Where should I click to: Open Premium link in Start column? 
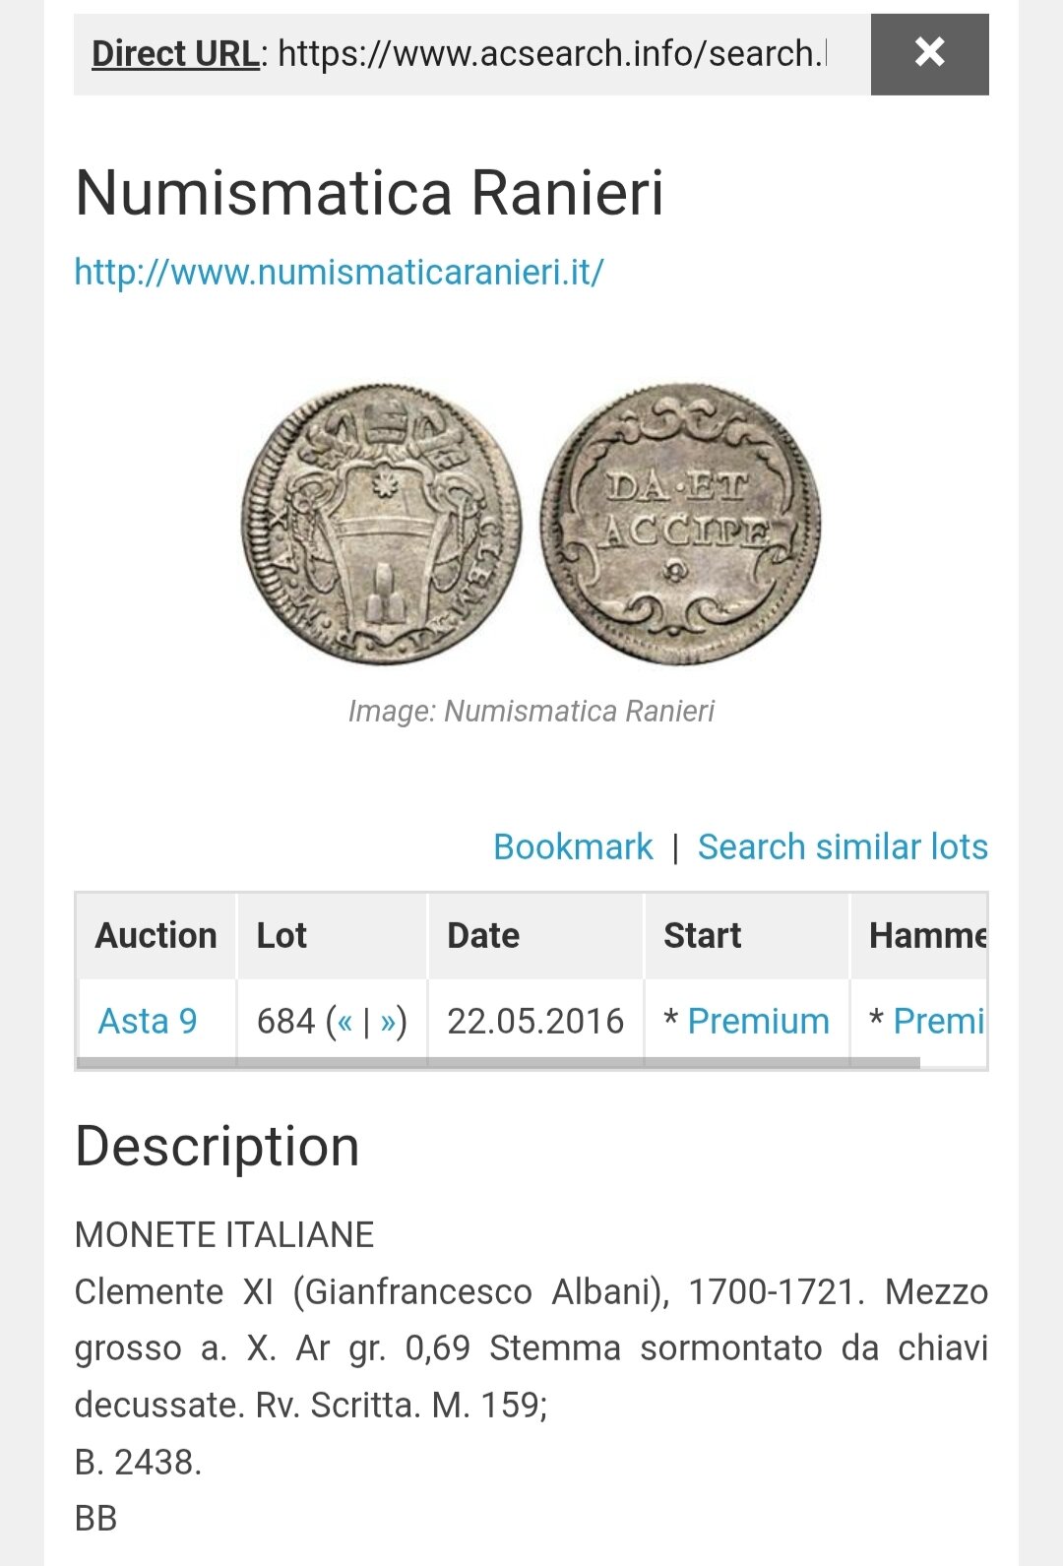coord(758,1021)
